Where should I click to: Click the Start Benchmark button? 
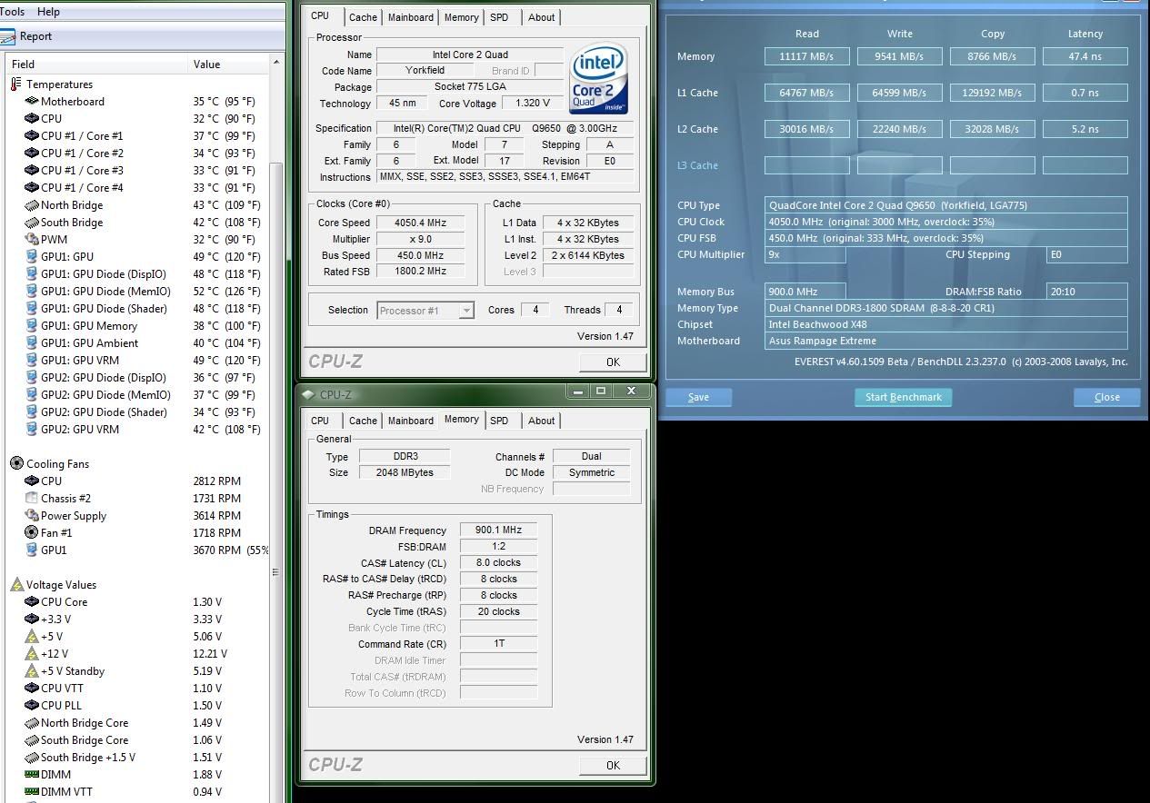[x=904, y=397]
